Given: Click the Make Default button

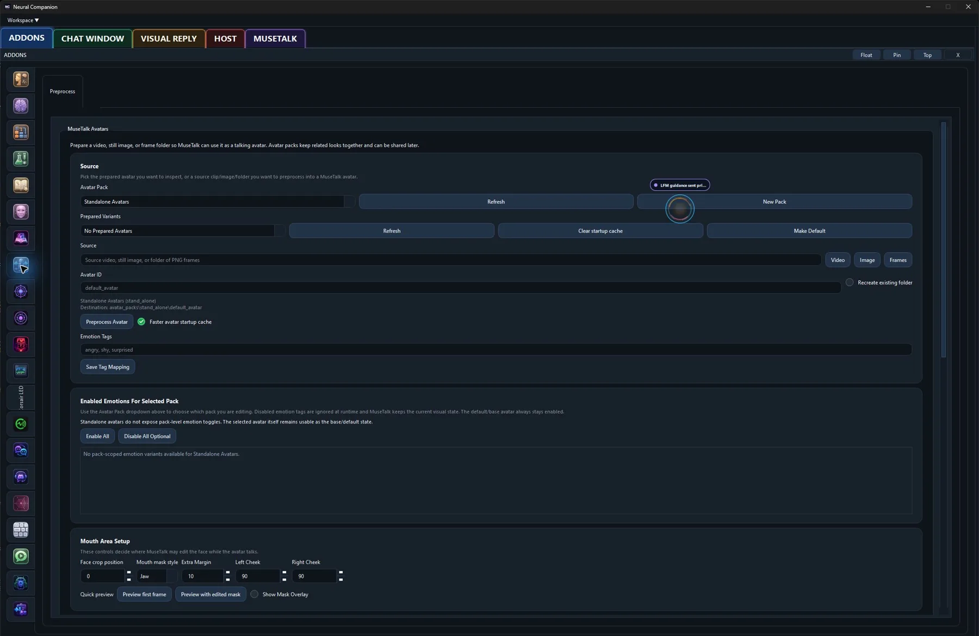Looking at the screenshot, I should (x=809, y=231).
